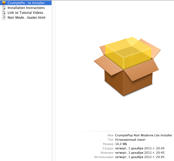
Task: Click the Размер label in preview info
Action: point(108,144)
